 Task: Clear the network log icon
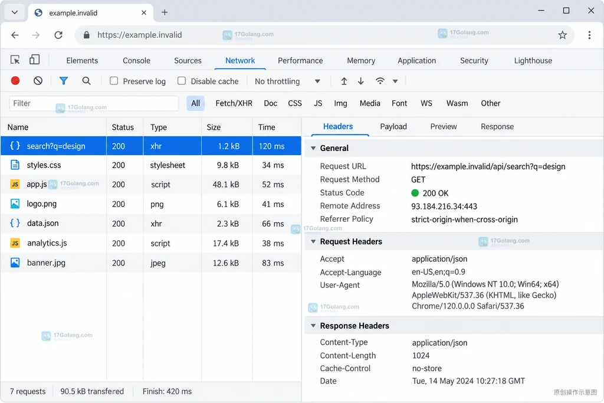38,81
